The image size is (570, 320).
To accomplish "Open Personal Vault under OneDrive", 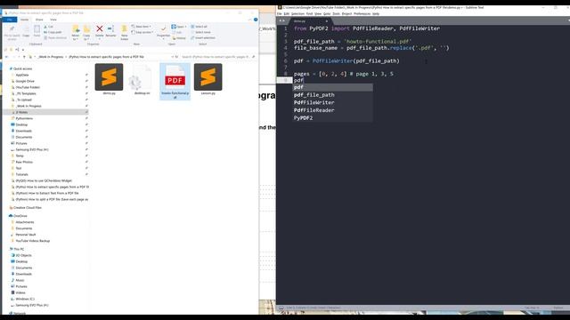I will pos(26,235).
